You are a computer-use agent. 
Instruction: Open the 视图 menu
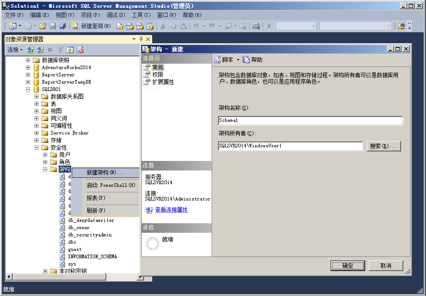pyautogui.click(x=65, y=15)
